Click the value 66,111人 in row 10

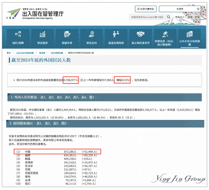(71, 184)
